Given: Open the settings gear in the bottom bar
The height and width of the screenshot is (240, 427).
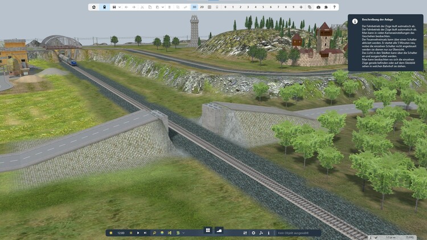Looking at the screenshot, I should click(x=253, y=233).
